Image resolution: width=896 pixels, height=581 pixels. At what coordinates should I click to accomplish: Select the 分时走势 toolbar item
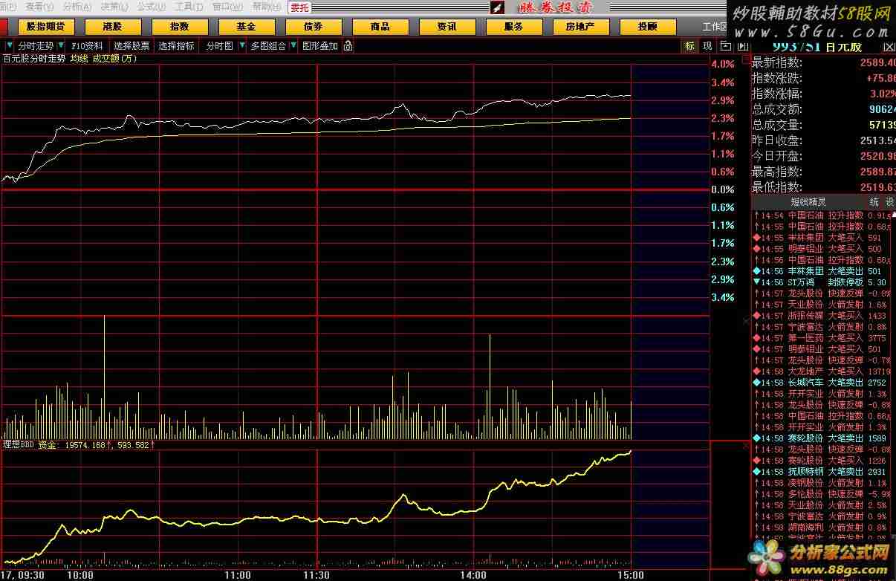point(36,45)
